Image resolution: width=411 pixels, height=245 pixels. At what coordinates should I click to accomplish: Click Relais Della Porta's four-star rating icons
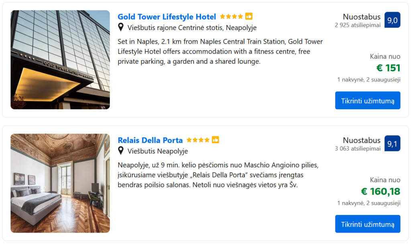(198, 140)
